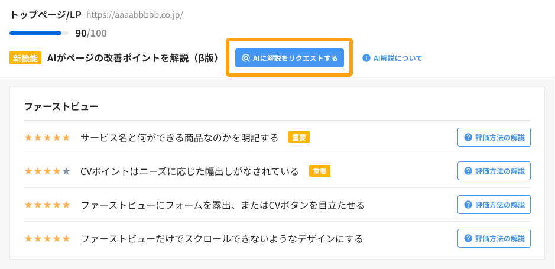Open the https://aaaabbbbb.co.jp/ URL
This screenshot has height=269, width=555.
135,15
